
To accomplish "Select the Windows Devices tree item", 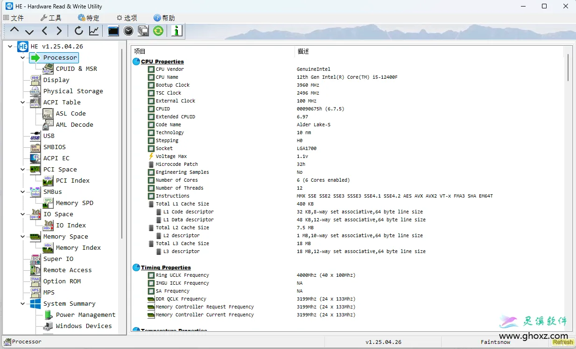I will tap(84, 326).
